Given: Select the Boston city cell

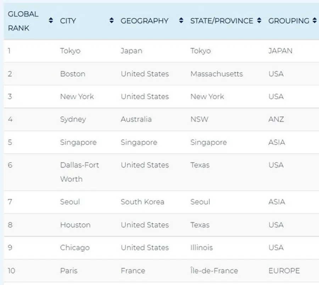Looking at the screenshot, I should [73, 74].
